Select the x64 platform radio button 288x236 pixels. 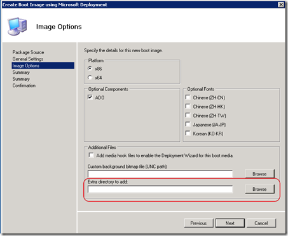click(x=90, y=78)
